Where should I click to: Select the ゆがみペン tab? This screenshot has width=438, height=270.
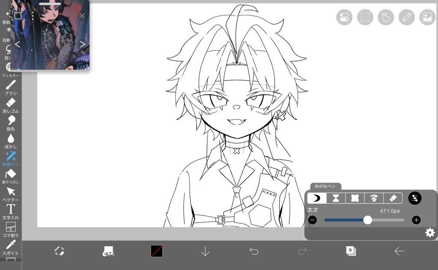point(325,186)
